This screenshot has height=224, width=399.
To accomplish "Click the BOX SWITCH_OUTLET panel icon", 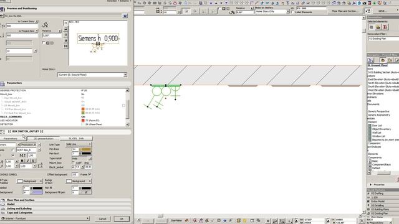I will tap(2, 131).
